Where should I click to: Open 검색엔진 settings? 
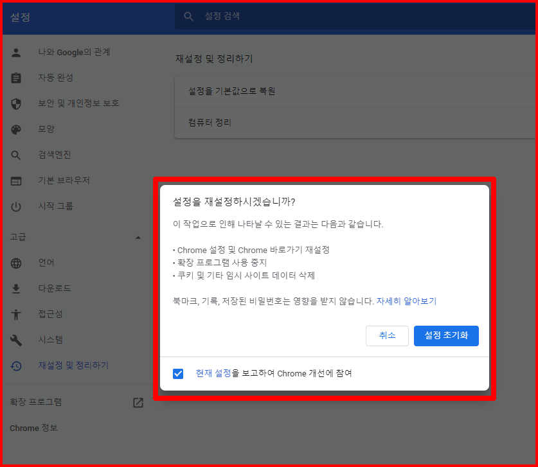55,155
